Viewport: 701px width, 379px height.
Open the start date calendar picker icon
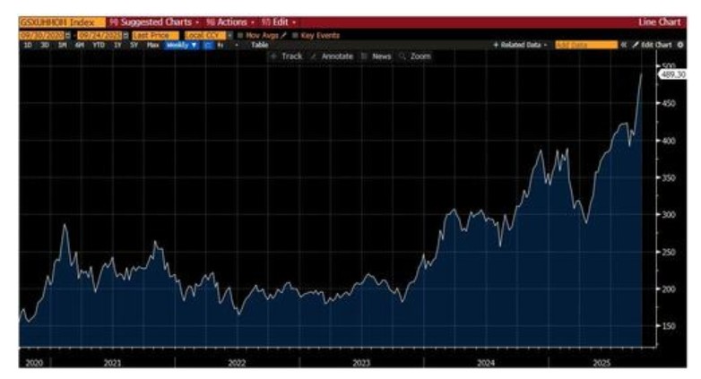tap(68, 35)
